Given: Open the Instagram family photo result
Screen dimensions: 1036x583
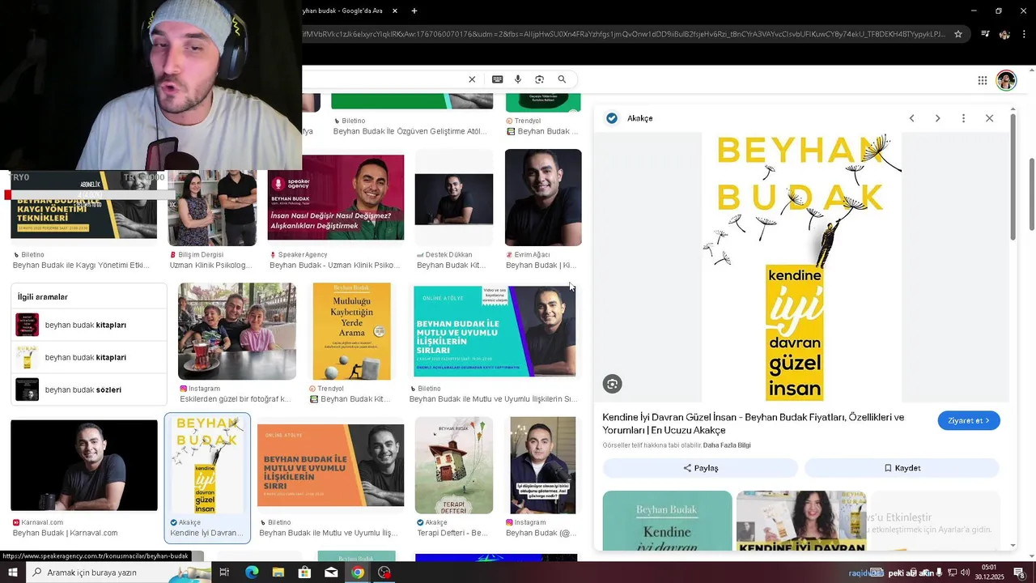Looking at the screenshot, I should pos(237,331).
